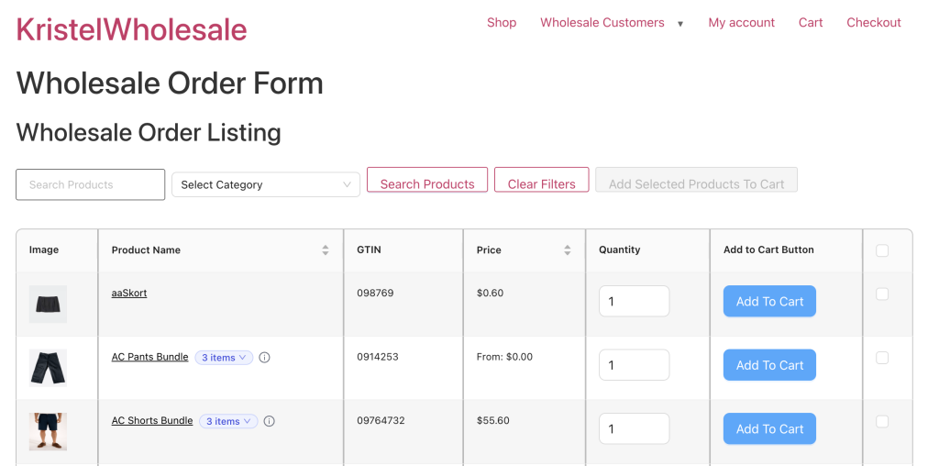Open AC Shorts Bundle product link
This screenshot has height=466, width=939.
pos(152,420)
